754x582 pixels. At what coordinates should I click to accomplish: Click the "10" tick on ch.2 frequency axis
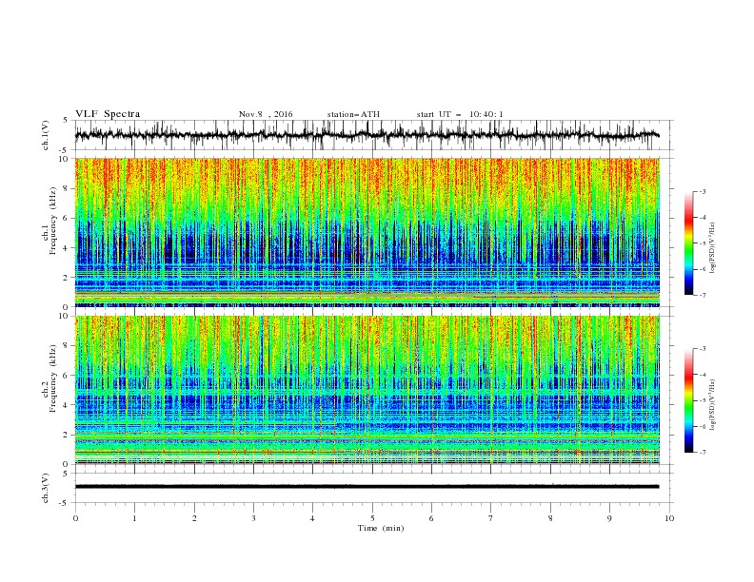point(66,316)
